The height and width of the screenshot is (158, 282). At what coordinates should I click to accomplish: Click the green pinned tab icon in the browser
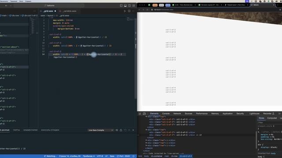pyautogui.click(x=149, y=5)
